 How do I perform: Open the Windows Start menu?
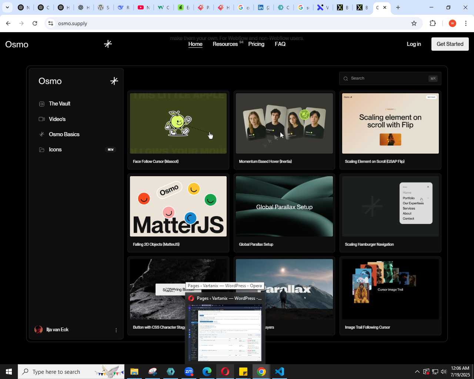9,372
